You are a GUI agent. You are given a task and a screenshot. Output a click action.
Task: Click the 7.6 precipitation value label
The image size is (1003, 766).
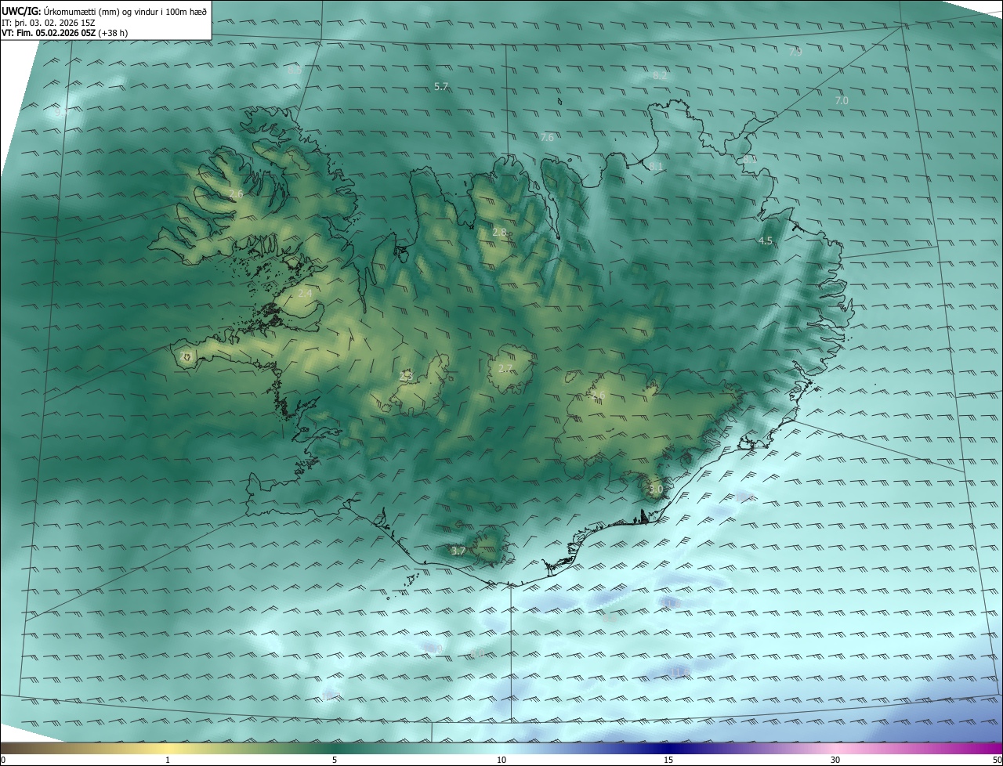point(548,137)
